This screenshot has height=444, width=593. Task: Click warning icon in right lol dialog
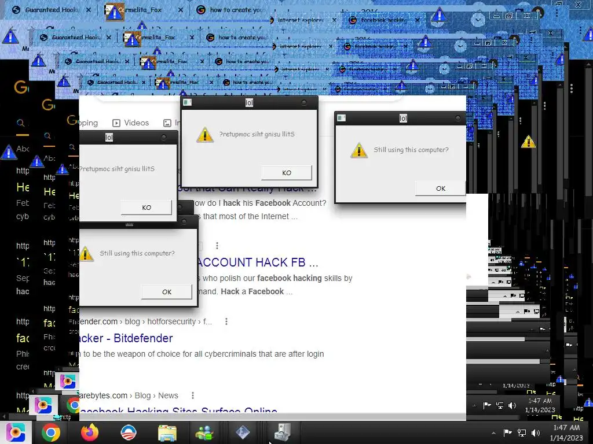[359, 150]
